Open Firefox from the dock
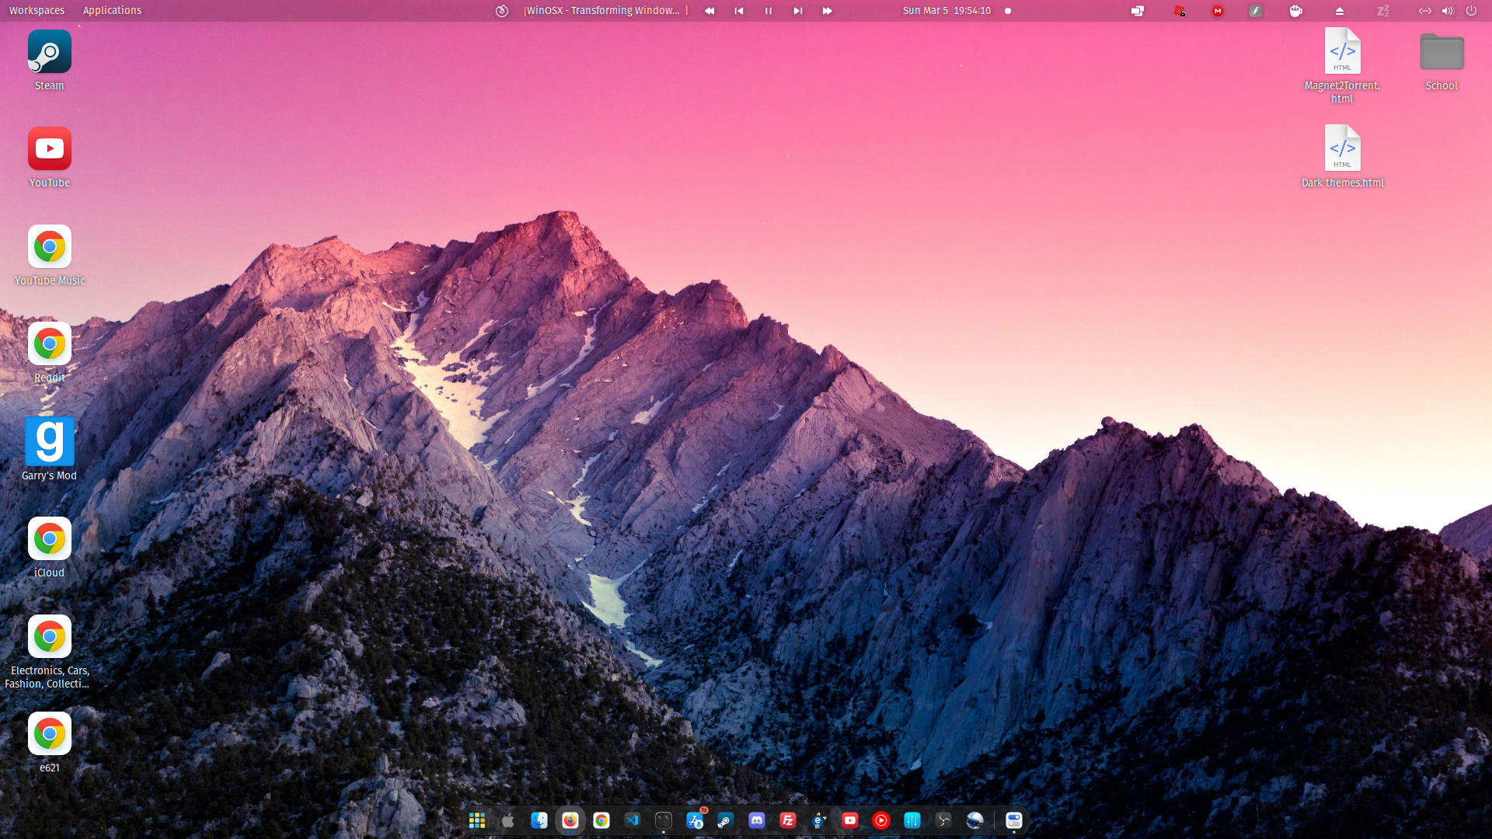 click(570, 820)
